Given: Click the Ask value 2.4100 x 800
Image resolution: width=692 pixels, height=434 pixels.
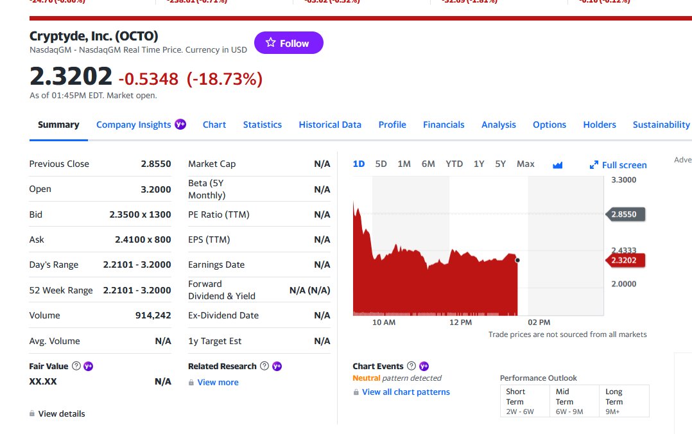Looking at the screenshot, I should coord(143,239).
